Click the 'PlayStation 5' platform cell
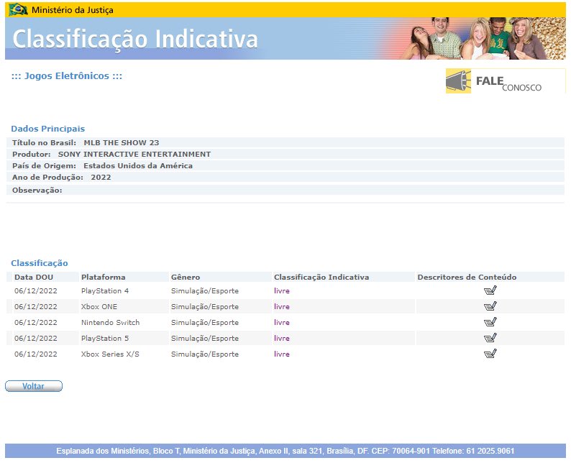Viewport: 571px width, 463px height. pos(105,338)
